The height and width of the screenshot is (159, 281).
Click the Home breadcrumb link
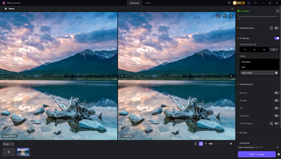coord(11,8)
